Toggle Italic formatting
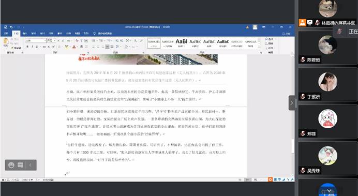 (x=32, y=47)
